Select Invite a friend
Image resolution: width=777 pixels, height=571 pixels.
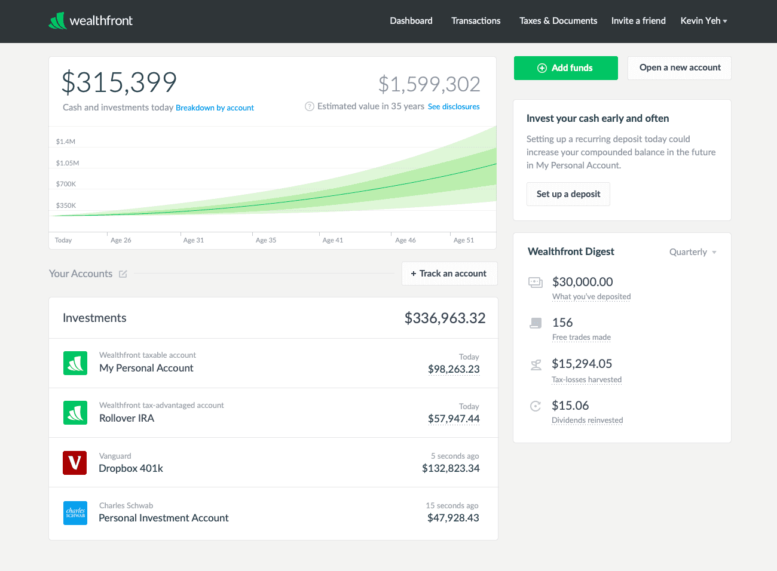coord(638,21)
